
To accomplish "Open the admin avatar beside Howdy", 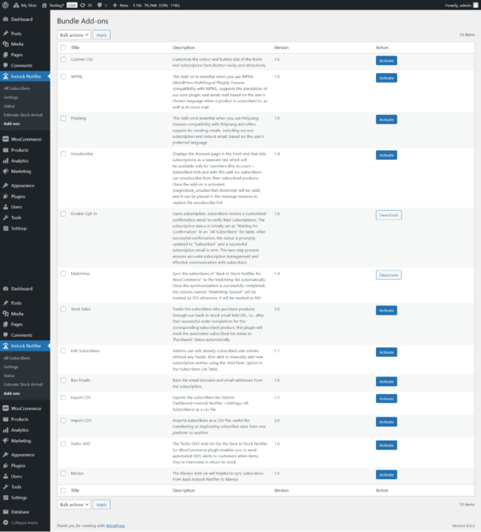I will 475,5.
